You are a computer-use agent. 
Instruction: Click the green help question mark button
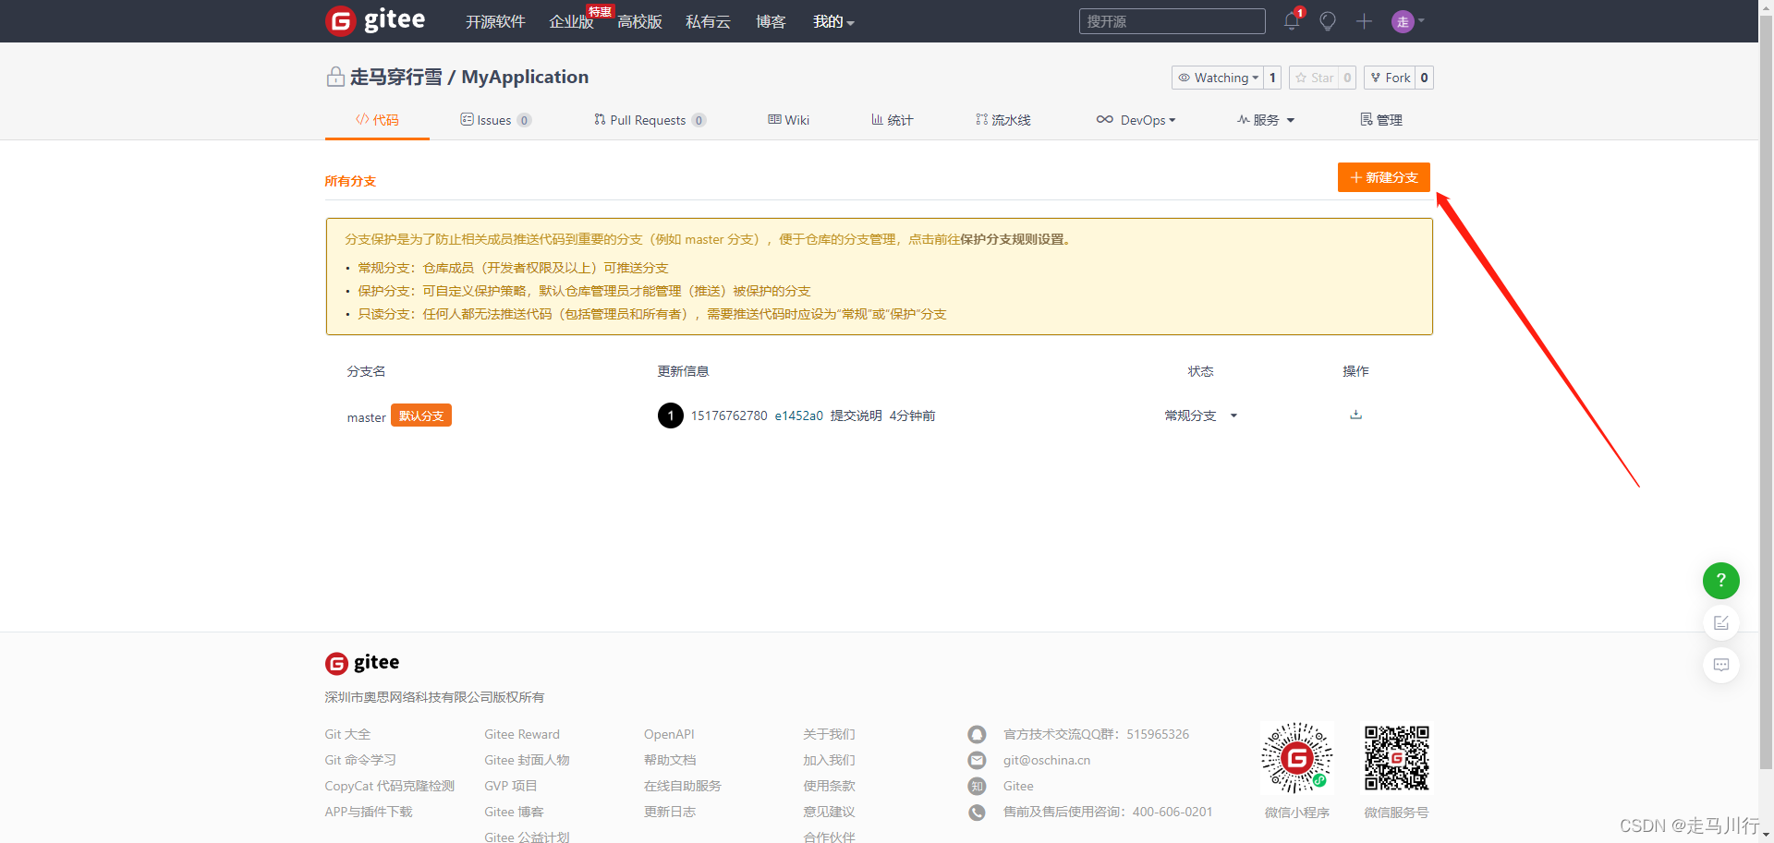(x=1720, y=581)
